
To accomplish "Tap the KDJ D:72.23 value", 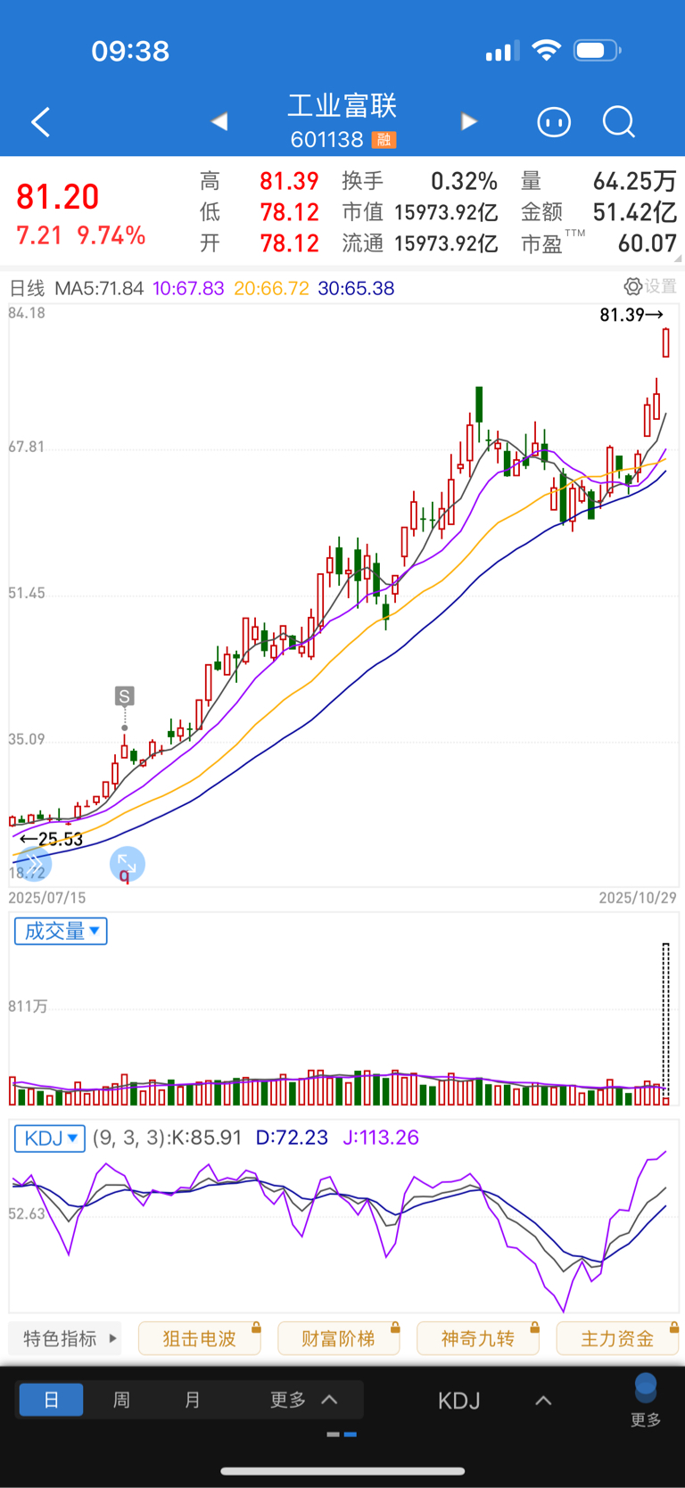I will [x=292, y=1138].
